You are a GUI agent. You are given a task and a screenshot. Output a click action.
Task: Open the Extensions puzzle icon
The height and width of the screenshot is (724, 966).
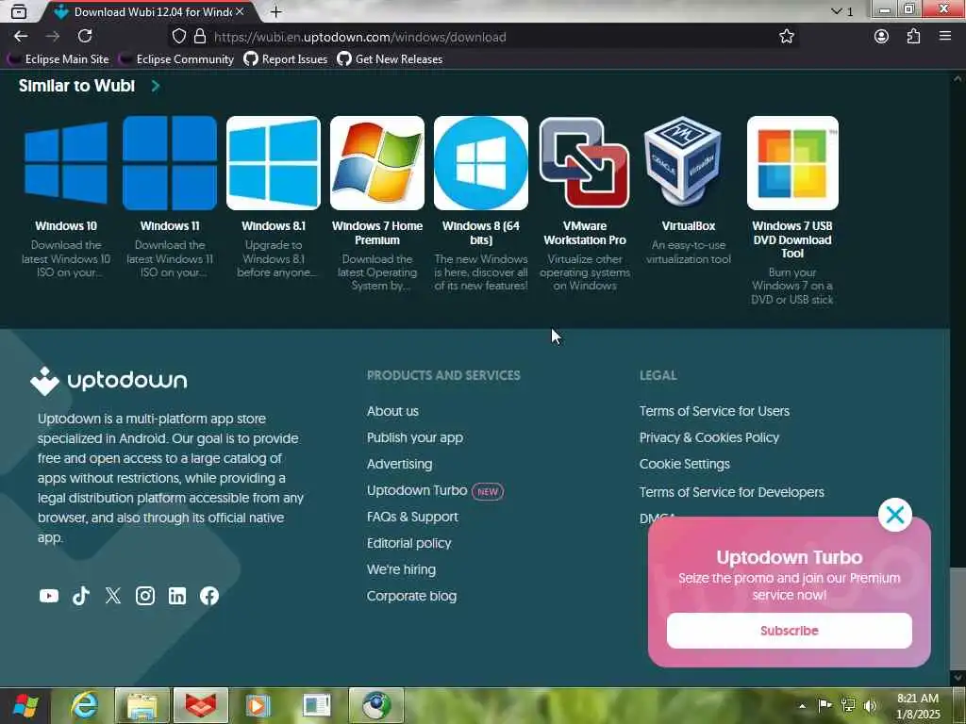click(913, 37)
